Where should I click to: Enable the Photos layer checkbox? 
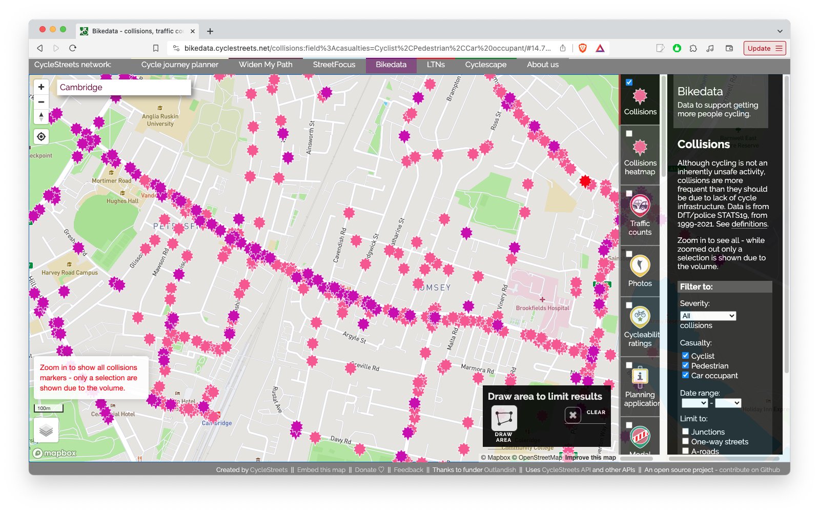[629, 254]
